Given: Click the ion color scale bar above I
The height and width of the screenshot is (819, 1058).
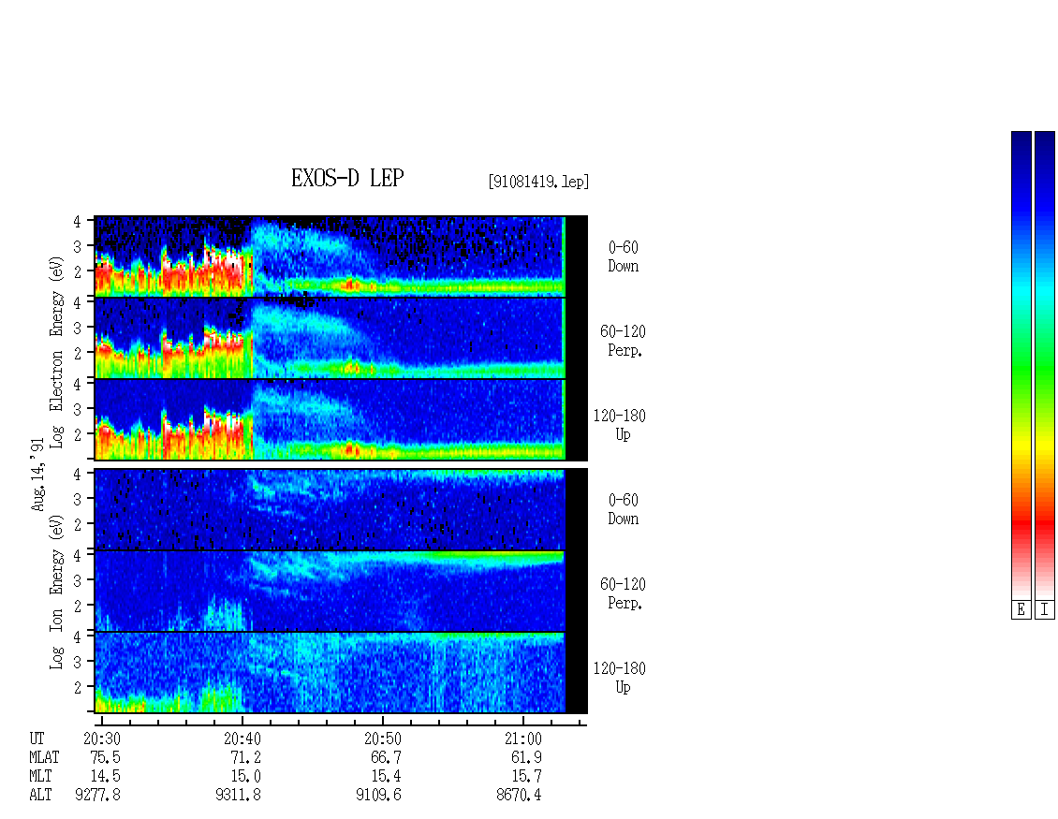Looking at the screenshot, I should tap(1045, 365).
